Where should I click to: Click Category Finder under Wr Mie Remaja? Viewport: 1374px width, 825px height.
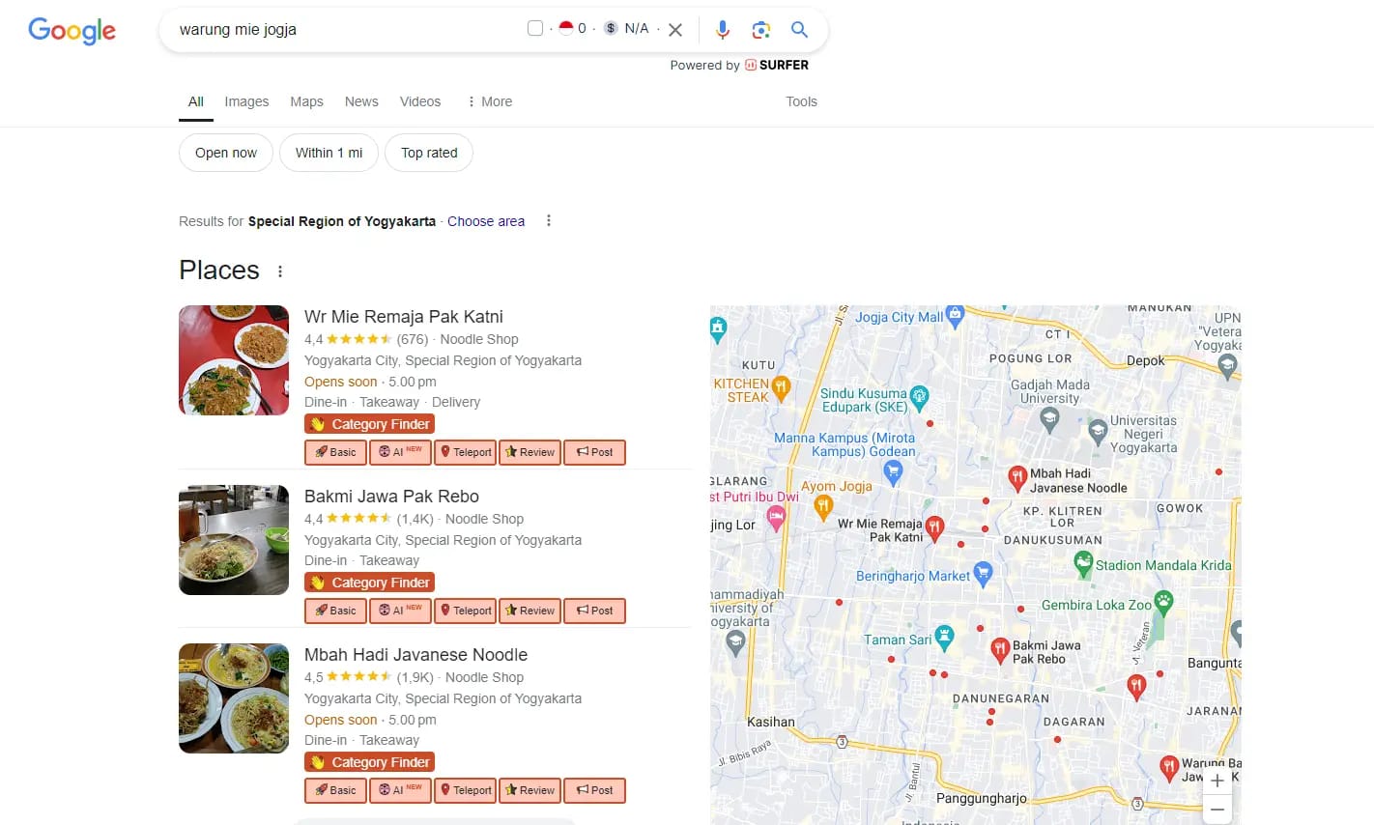coord(369,424)
